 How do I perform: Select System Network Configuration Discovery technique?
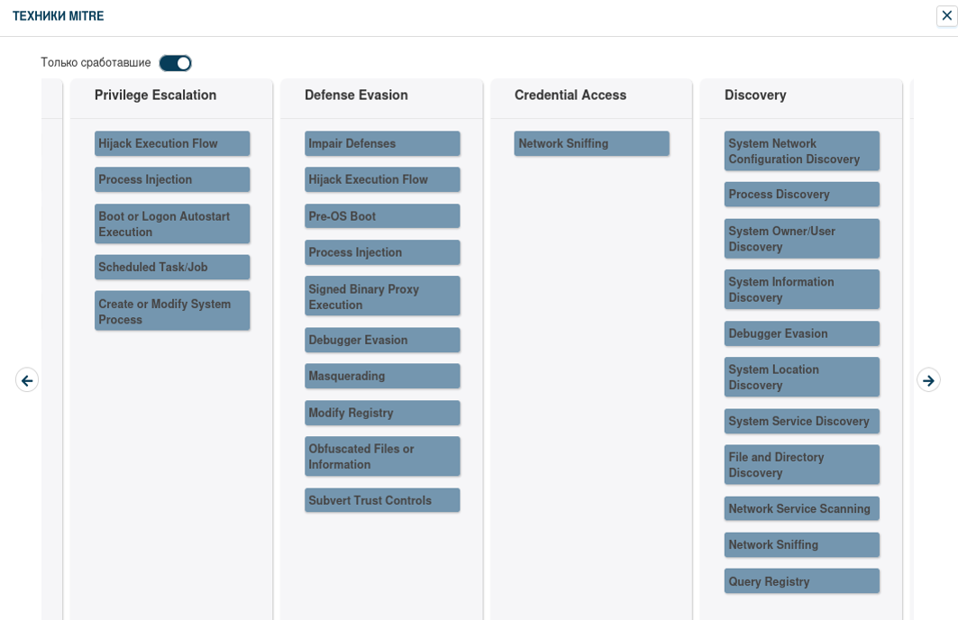coord(801,151)
